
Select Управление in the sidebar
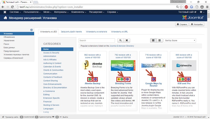pos(9,41)
